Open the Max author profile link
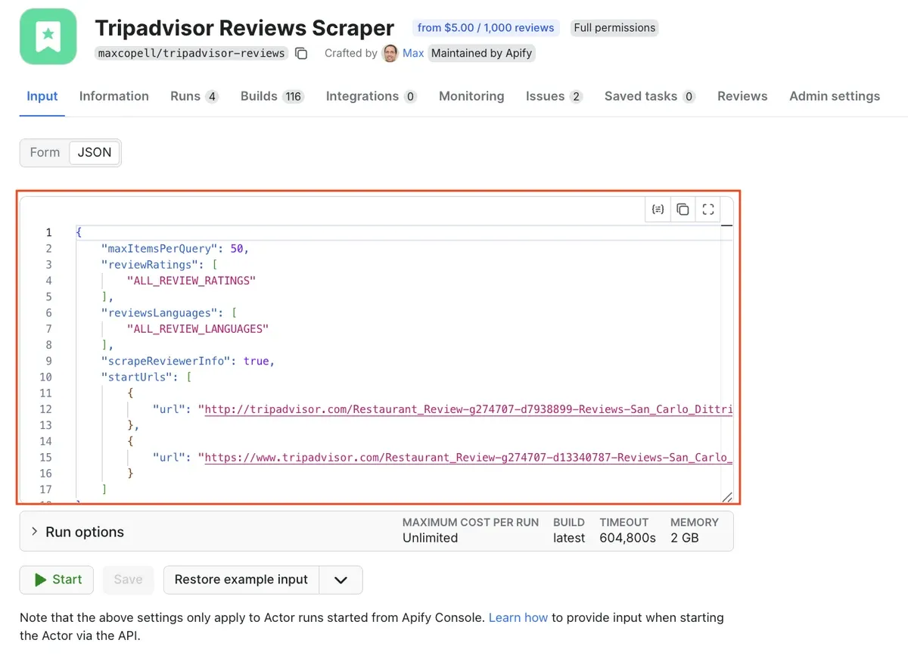The width and height of the screenshot is (908, 668). (x=413, y=53)
